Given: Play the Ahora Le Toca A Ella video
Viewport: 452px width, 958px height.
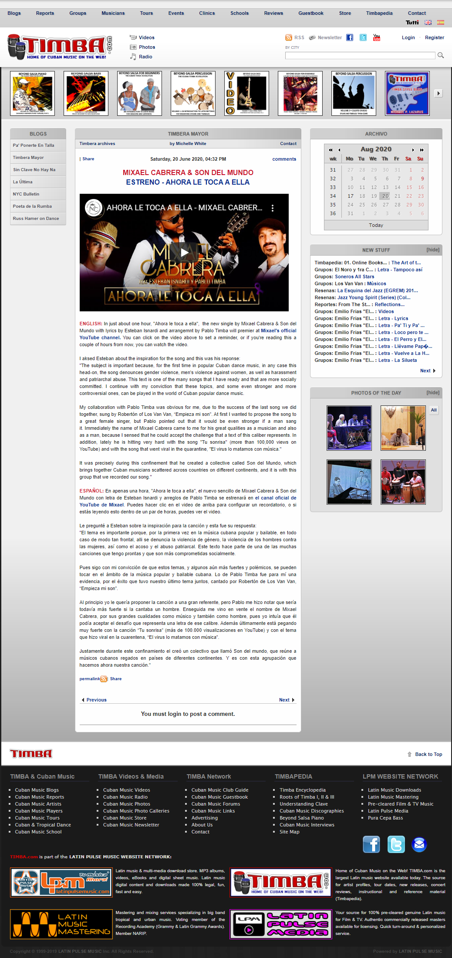Looking at the screenshot, I should [x=184, y=253].
